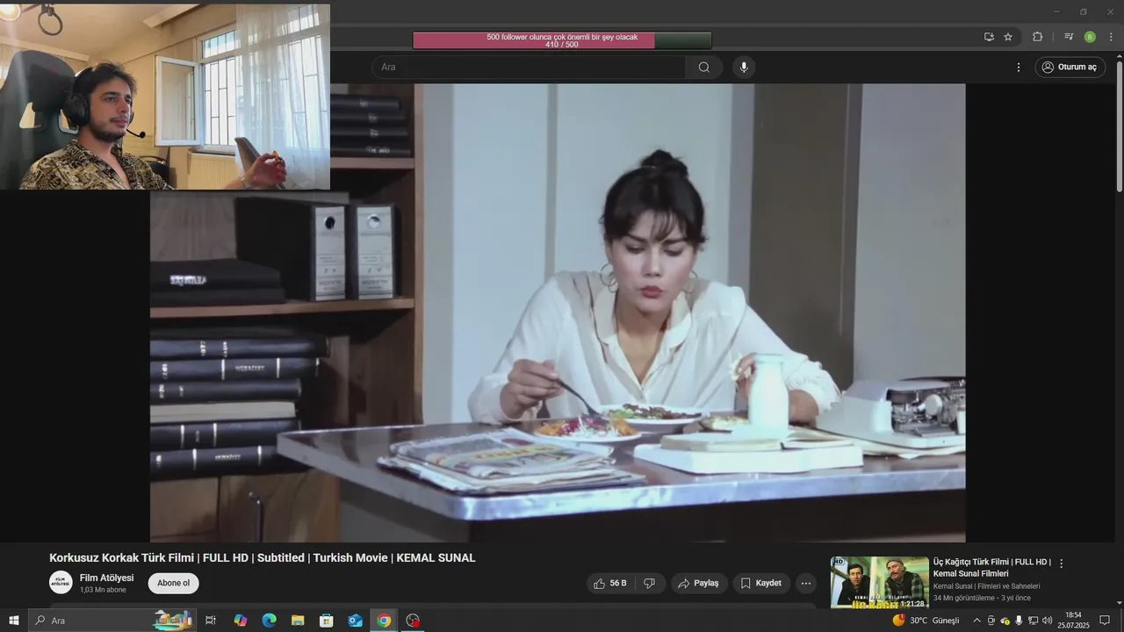This screenshot has width=1124, height=632.
Task: Install app using the address bar install icon
Action: pyautogui.click(x=990, y=37)
